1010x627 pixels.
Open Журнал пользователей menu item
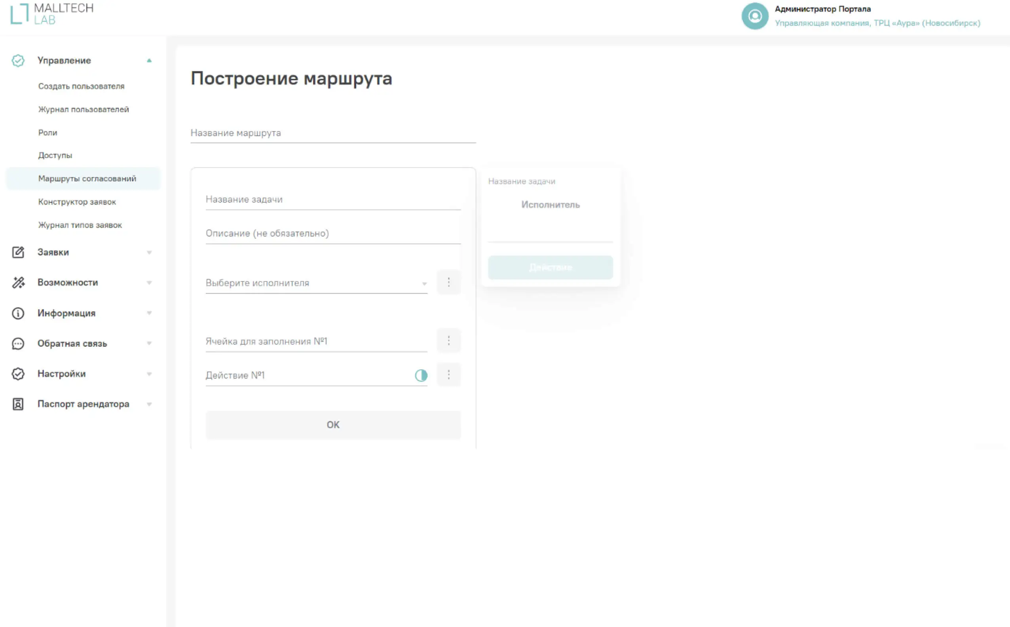pos(84,110)
